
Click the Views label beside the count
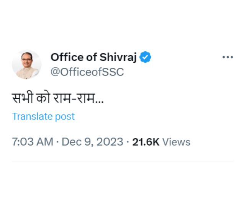(176, 142)
